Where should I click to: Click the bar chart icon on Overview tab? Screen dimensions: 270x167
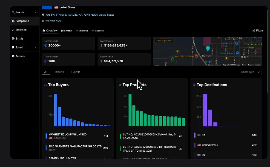pyautogui.click(x=44, y=31)
